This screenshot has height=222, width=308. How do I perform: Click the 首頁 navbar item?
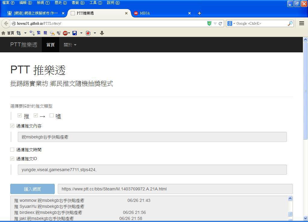point(51,45)
